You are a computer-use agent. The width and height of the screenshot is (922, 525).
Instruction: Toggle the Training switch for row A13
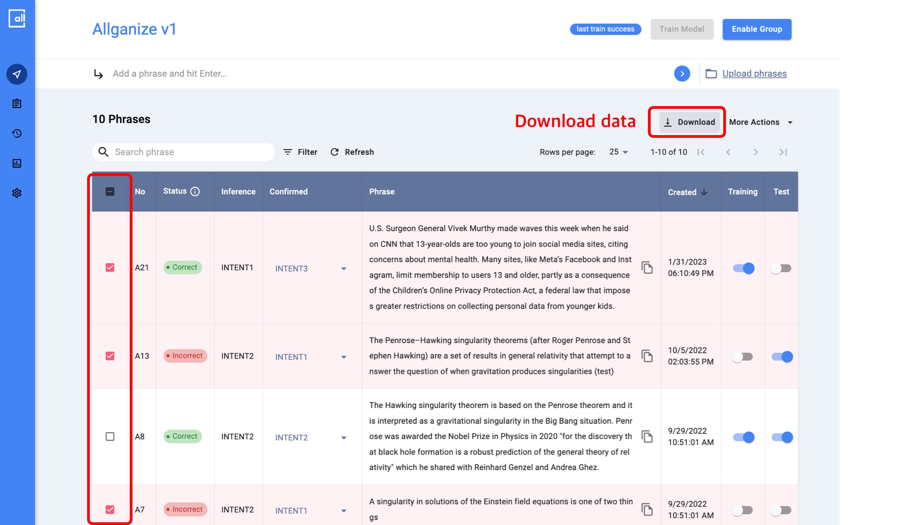coord(743,357)
